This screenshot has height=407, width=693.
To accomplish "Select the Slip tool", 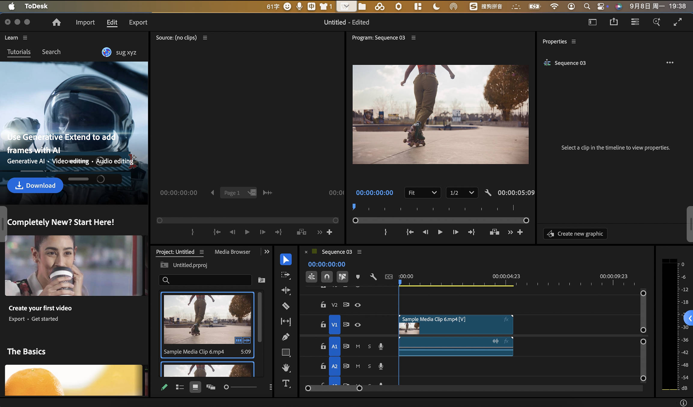I will pyautogui.click(x=286, y=321).
